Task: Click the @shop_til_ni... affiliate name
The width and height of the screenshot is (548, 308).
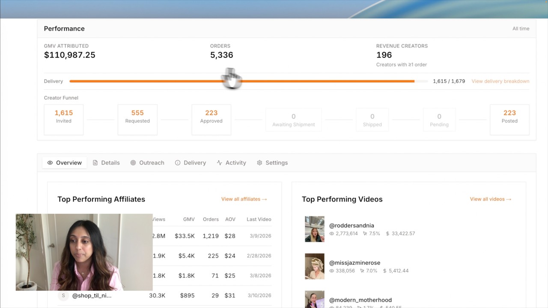Action: pos(92,296)
